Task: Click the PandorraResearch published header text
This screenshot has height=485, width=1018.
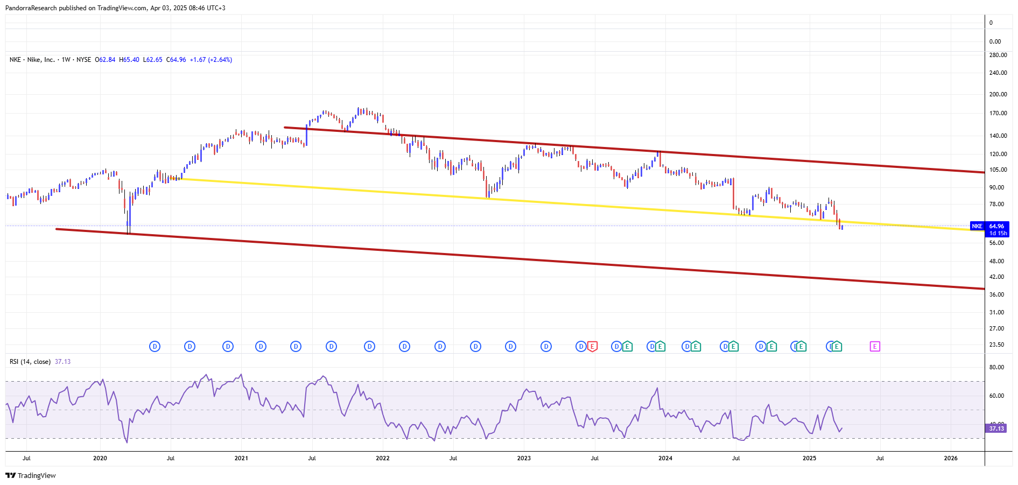Action: (x=115, y=8)
